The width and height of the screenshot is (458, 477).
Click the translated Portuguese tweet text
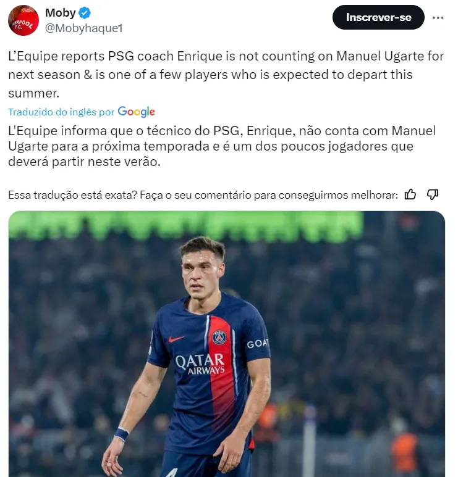222,146
